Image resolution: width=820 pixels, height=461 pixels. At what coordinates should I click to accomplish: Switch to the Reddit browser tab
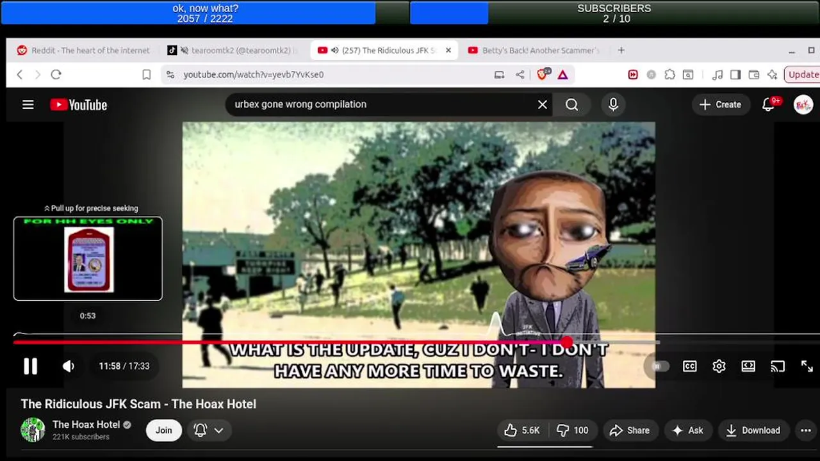pos(83,51)
